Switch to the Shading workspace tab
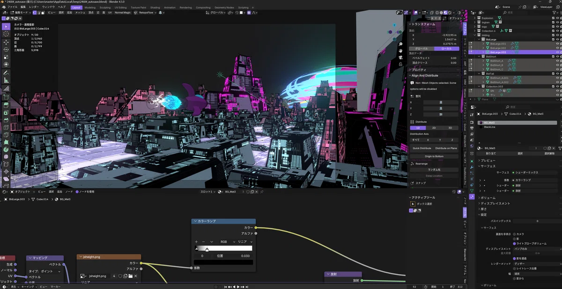The height and width of the screenshot is (289, 562). pyautogui.click(x=155, y=7)
